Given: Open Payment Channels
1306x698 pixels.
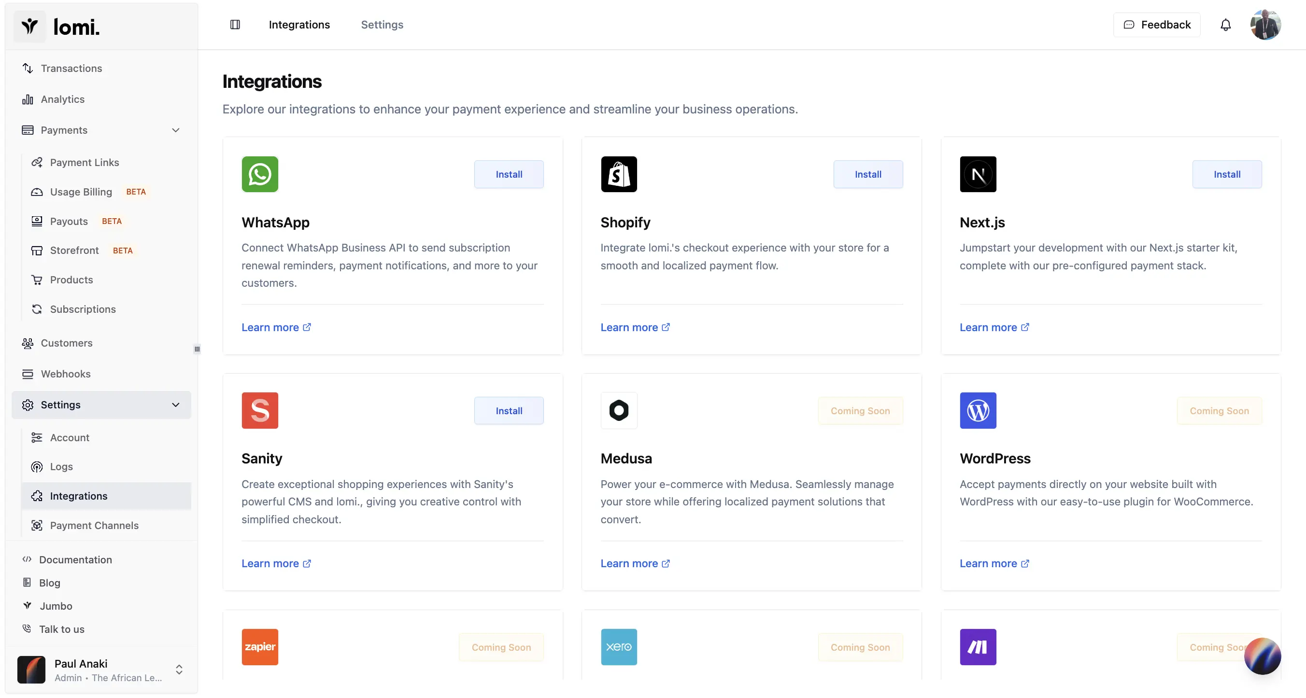Looking at the screenshot, I should (x=106, y=525).
